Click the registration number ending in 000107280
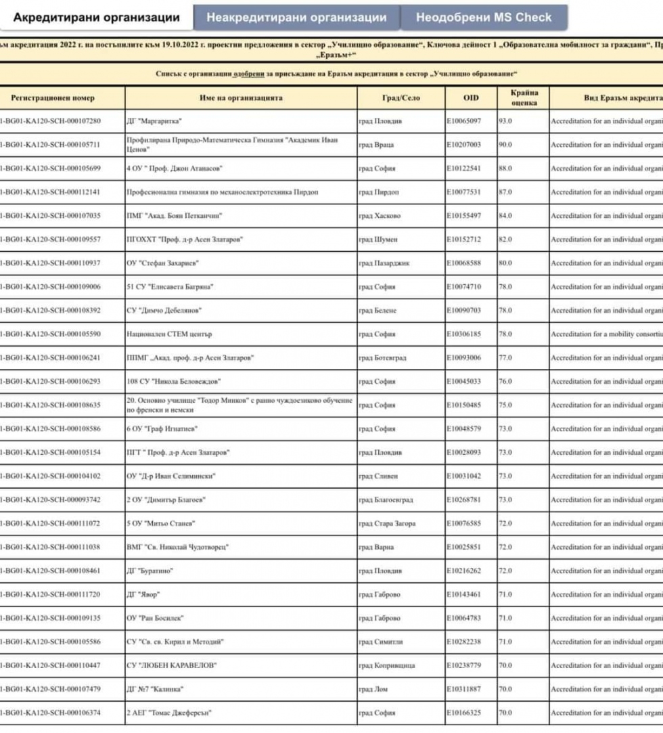The height and width of the screenshot is (733, 663). point(51,121)
